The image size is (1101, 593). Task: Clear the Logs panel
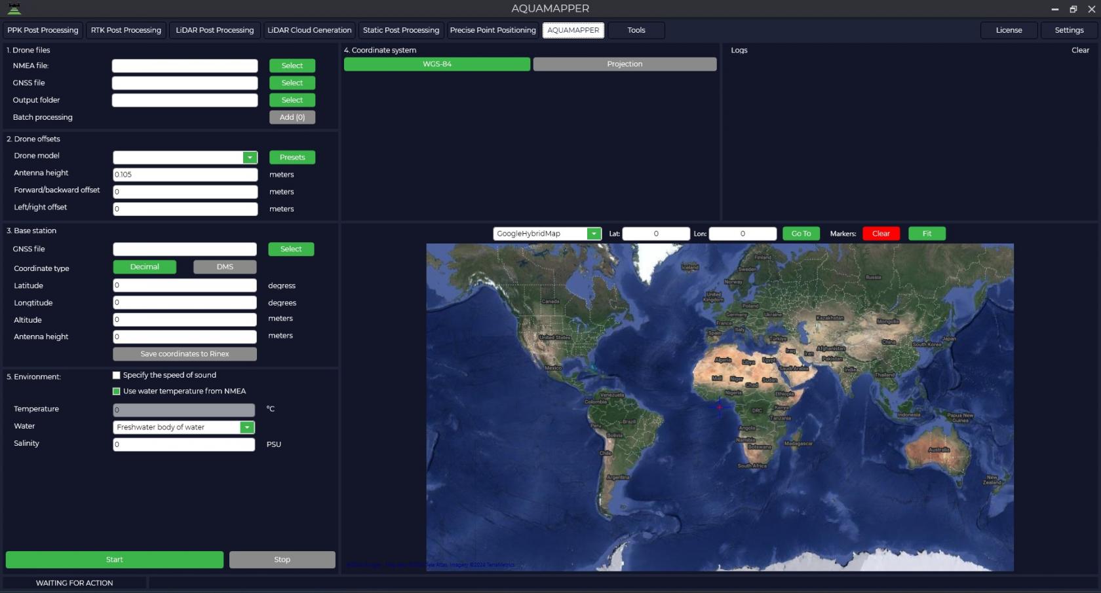1080,50
